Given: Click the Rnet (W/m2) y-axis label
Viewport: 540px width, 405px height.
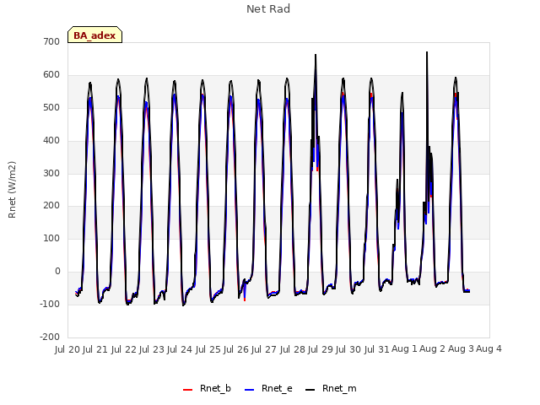Looking at the screenshot, I should click(12, 190).
